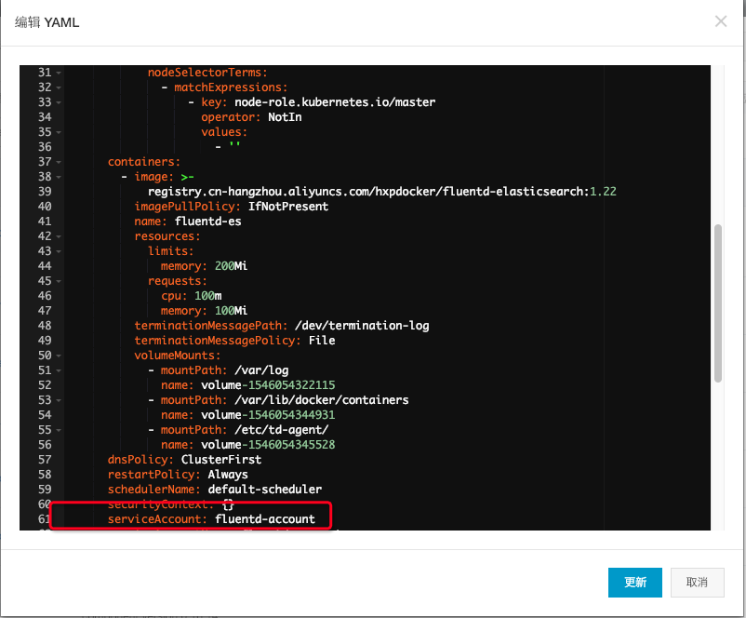Click the '200Mi' memory limit value
This screenshot has width=746, height=618.
pos(231,265)
